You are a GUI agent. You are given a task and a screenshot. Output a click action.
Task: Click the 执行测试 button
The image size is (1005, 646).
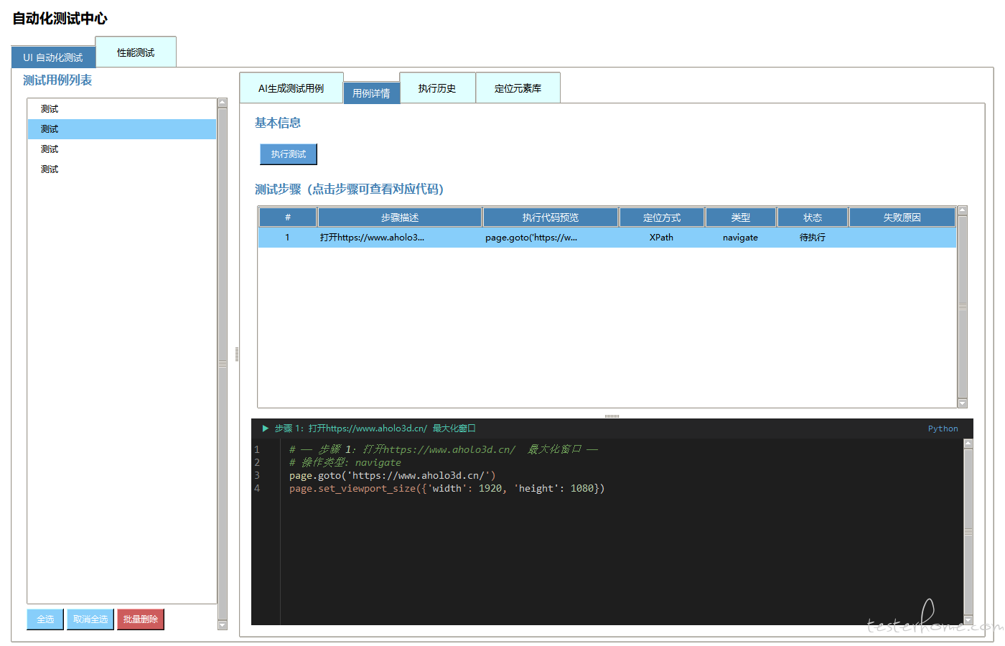point(288,154)
